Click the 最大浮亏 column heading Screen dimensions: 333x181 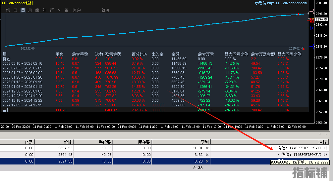[x=206, y=54]
